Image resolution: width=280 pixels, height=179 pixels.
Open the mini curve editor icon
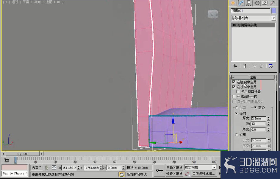click(7, 160)
